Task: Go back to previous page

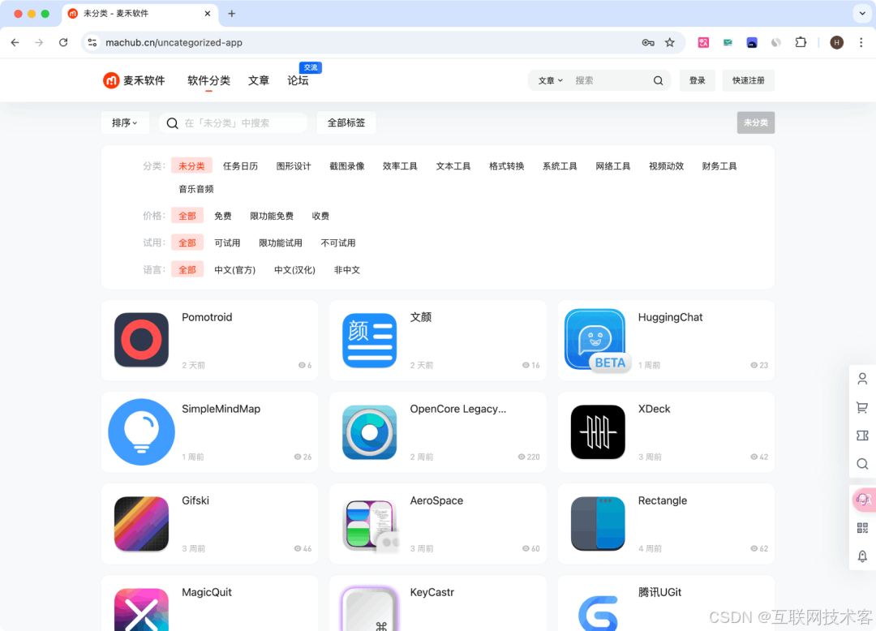Action: 15,42
